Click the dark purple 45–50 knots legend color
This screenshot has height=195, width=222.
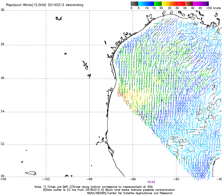coord(205,4)
